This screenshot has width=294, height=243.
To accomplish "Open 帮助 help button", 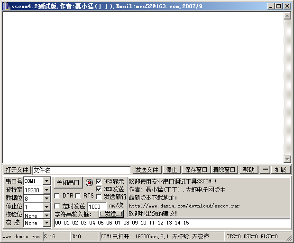I will pyautogui.click(x=249, y=170).
